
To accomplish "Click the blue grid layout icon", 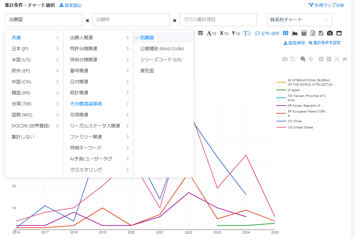I will (x=286, y=33).
